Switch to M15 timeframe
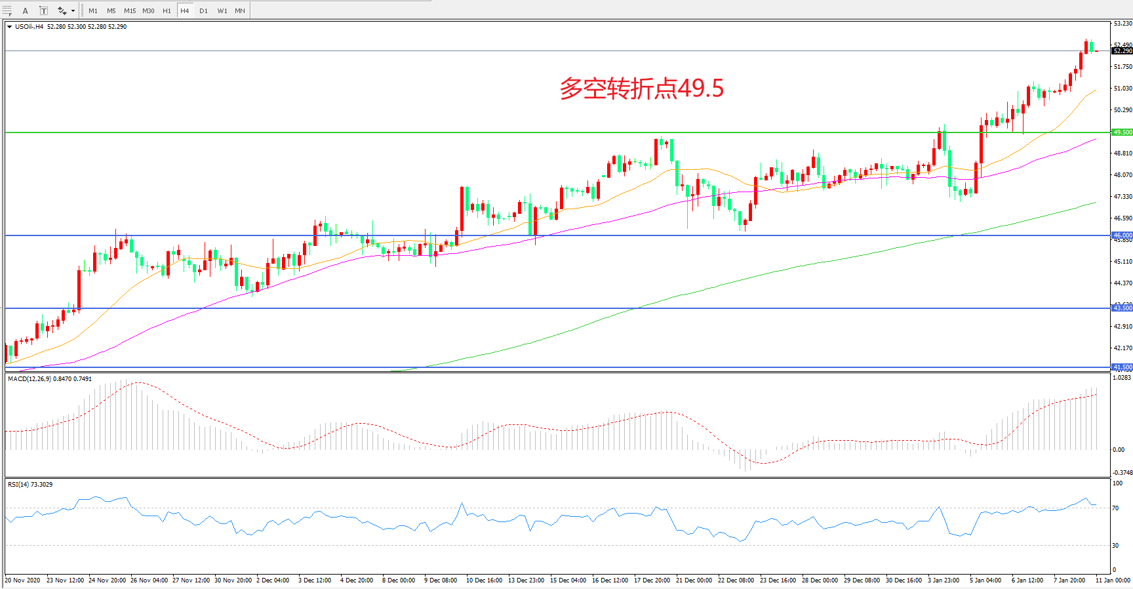This screenshot has width=1133, height=589. pyautogui.click(x=130, y=10)
